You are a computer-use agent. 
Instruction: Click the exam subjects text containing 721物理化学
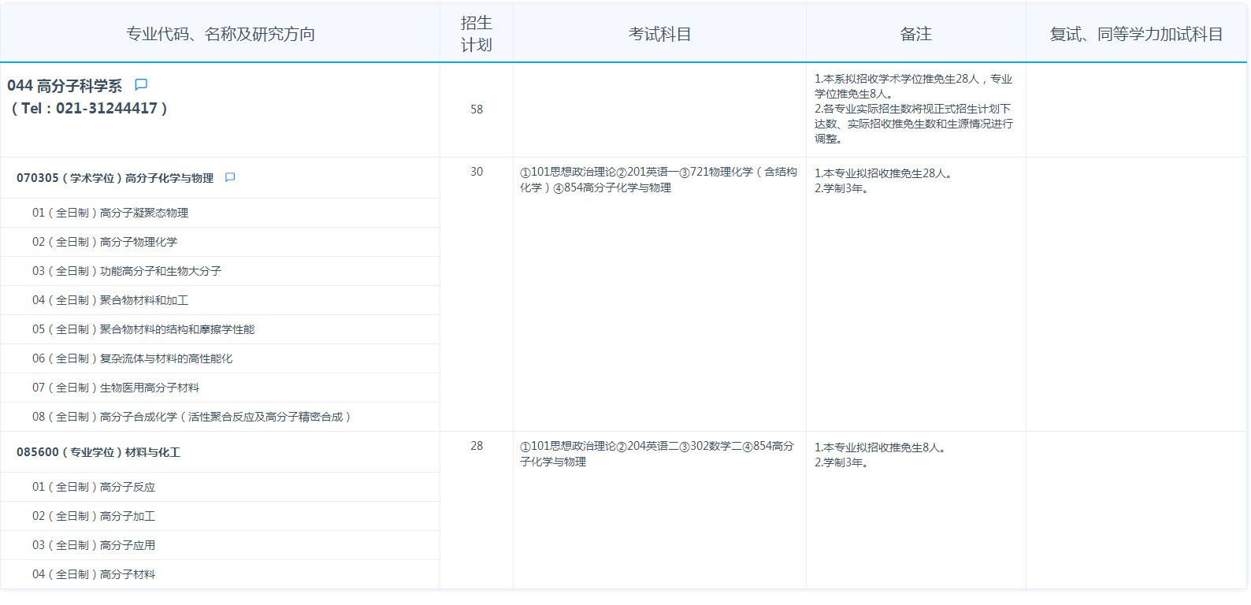658,180
